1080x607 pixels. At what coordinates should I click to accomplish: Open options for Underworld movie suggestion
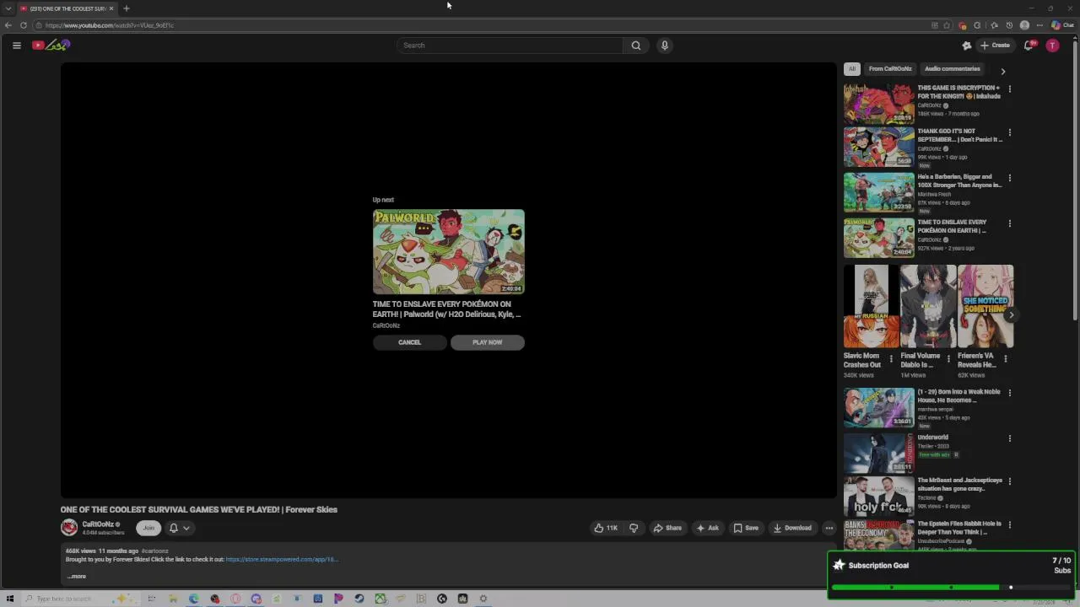point(1009,438)
